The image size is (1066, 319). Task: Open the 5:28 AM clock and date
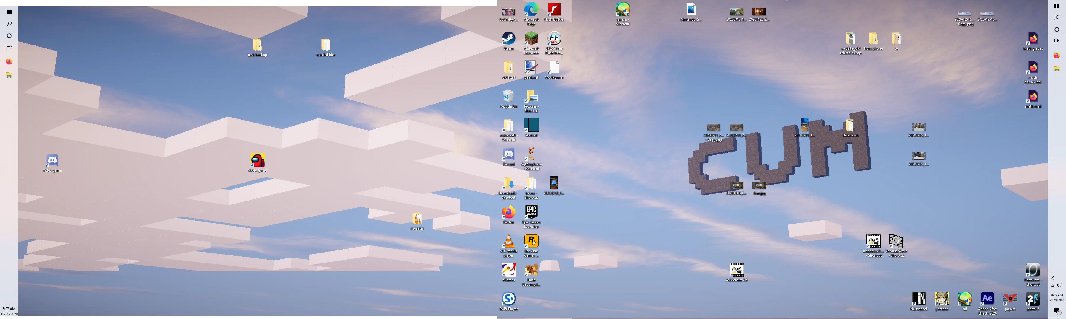(x=1057, y=297)
